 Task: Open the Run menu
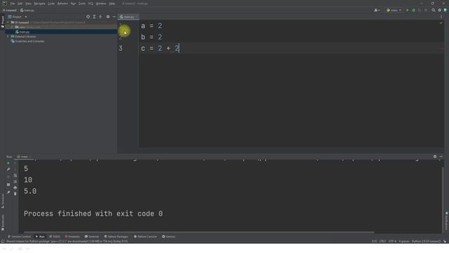(x=73, y=4)
